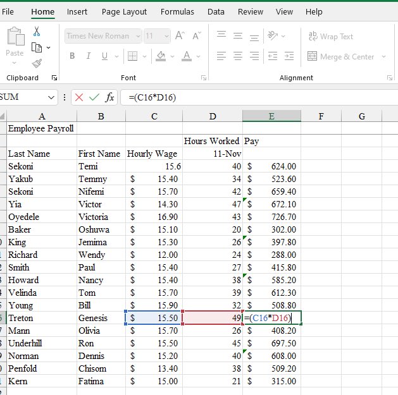
Task: Select column E header
Action: [x=271, y=116]
